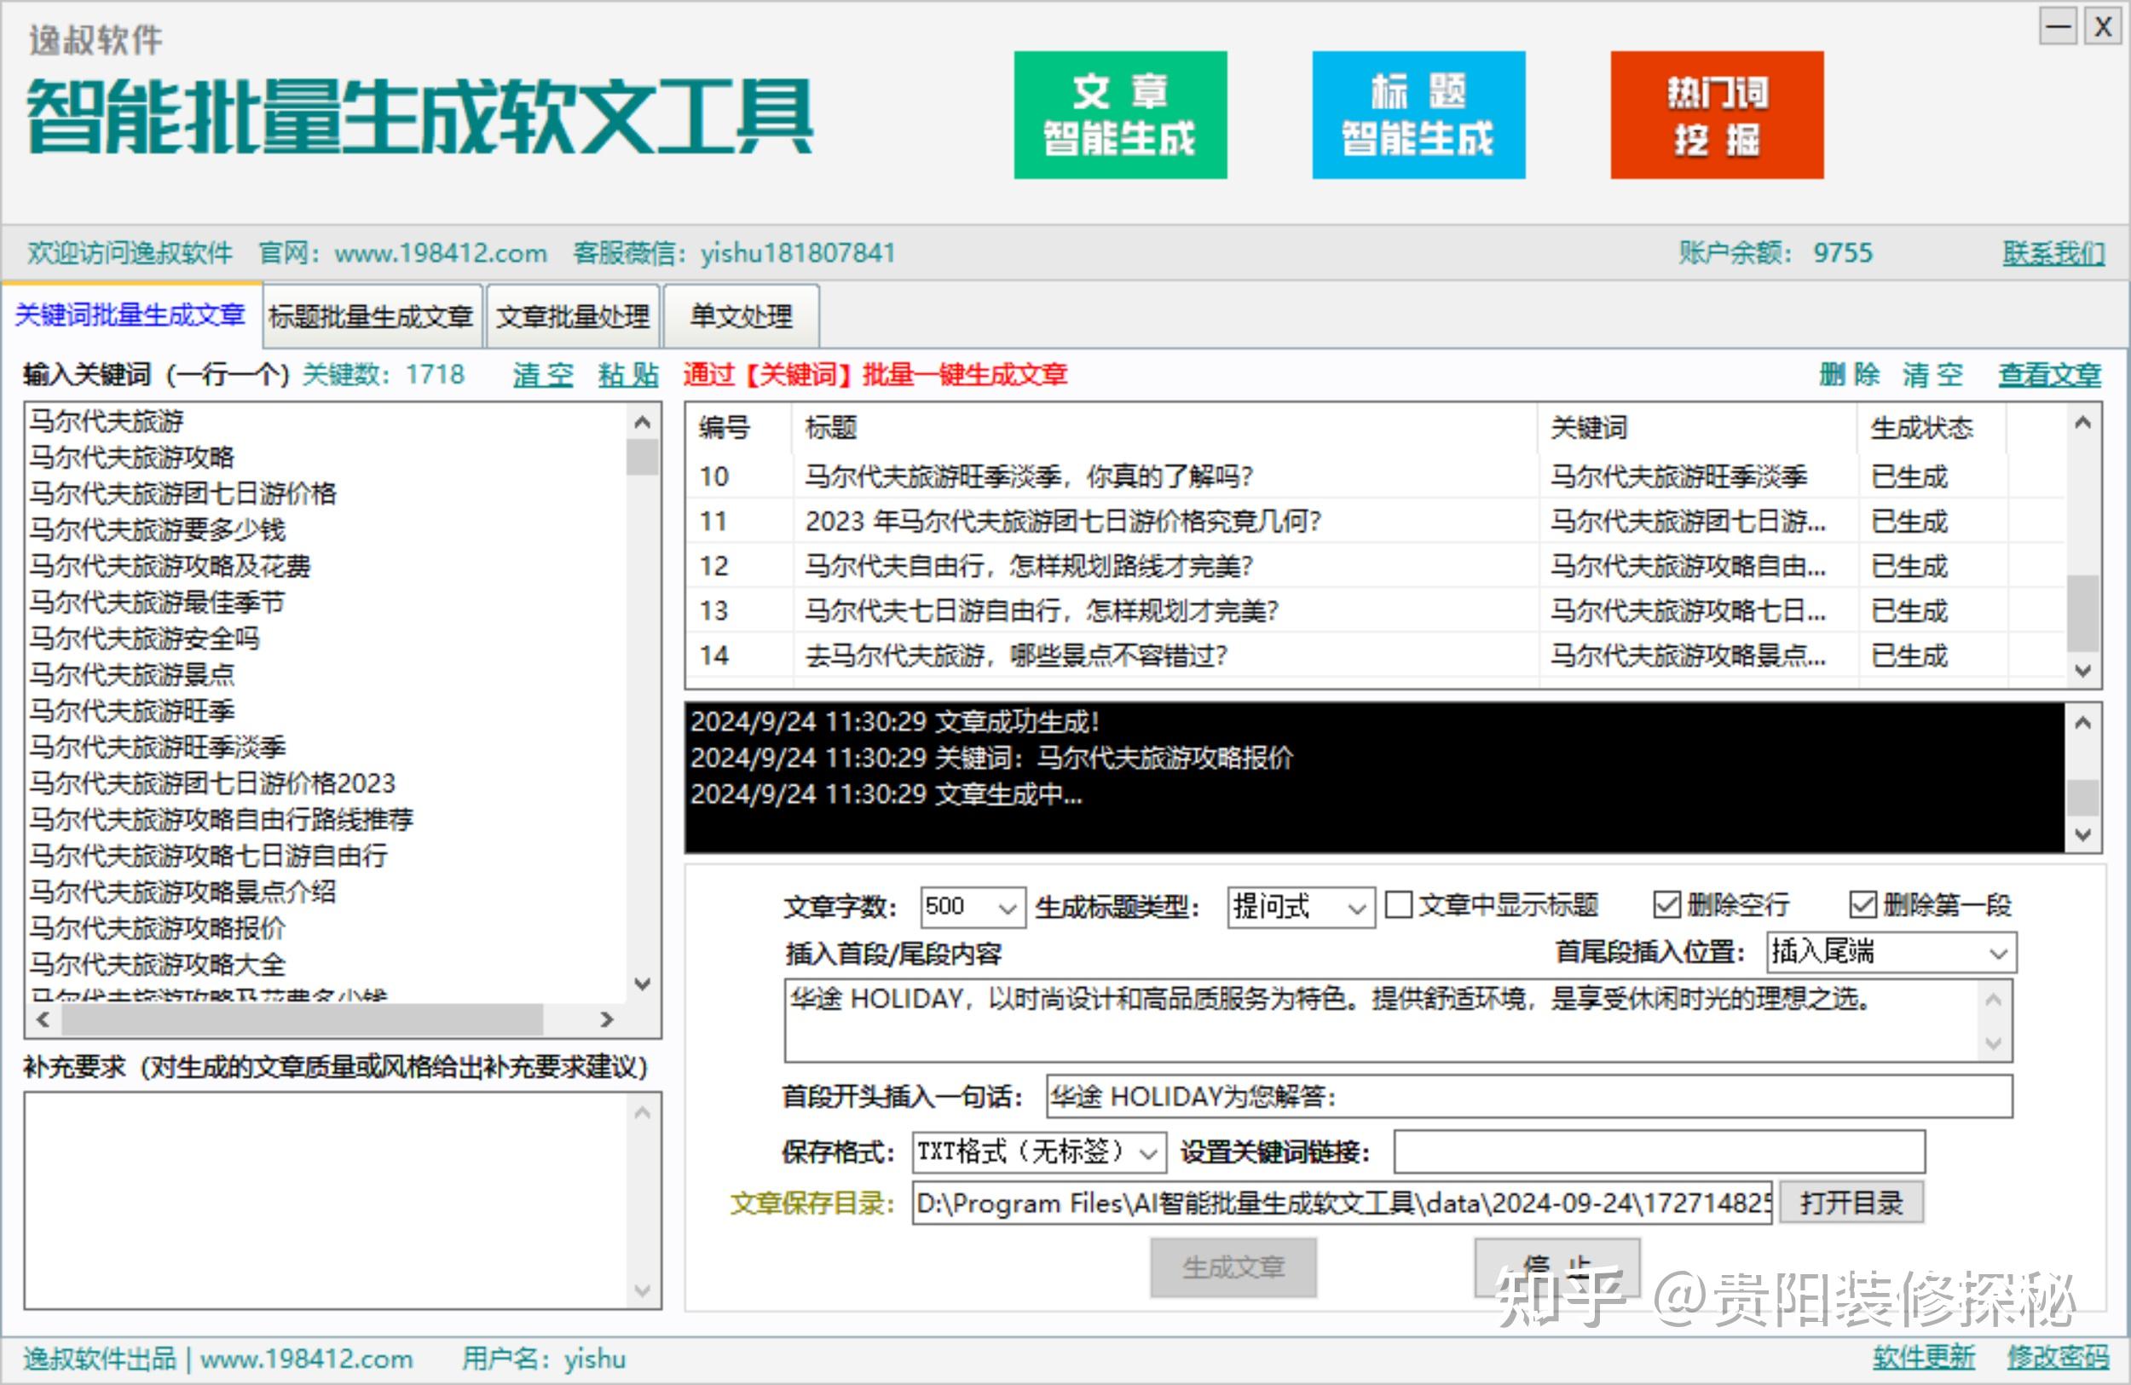Select keyword 马尔代夫旅游攻略 in list
The width and height of the screenshot is (2131, 1385).
click(x=131, y=458)
